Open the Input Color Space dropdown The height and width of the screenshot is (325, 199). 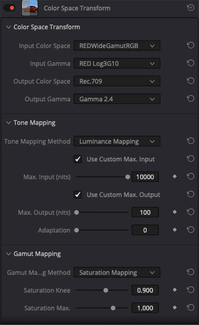coord(117,46)
